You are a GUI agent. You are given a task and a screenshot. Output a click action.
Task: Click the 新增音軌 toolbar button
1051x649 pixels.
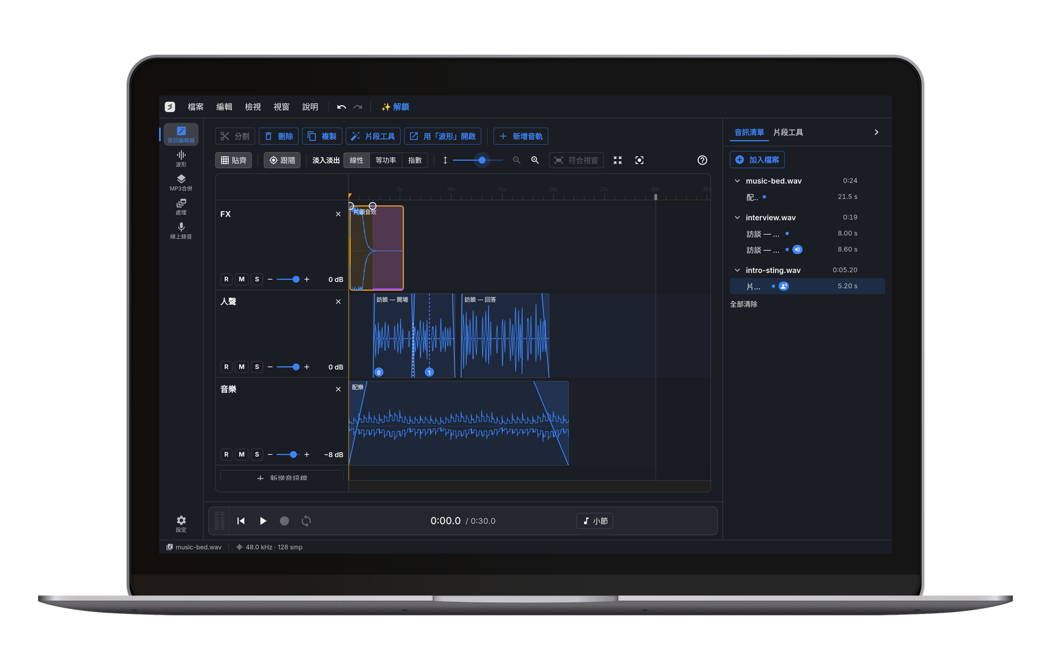(x=521, y=136)
